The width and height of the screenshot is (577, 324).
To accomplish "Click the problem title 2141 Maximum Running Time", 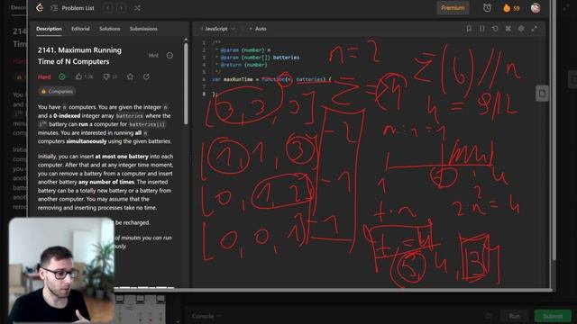I will [79, 56].
